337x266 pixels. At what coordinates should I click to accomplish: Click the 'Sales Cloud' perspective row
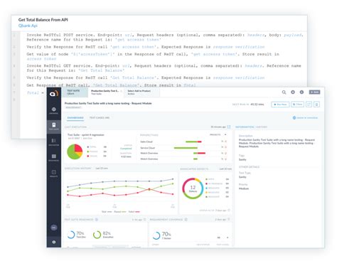tap(183, 142)
